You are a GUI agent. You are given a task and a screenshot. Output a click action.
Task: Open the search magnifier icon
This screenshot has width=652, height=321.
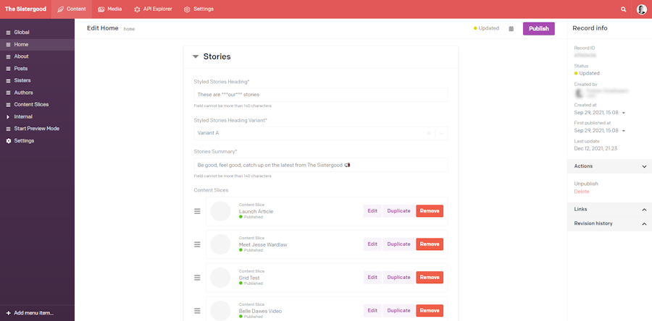[x=623, y=9]
